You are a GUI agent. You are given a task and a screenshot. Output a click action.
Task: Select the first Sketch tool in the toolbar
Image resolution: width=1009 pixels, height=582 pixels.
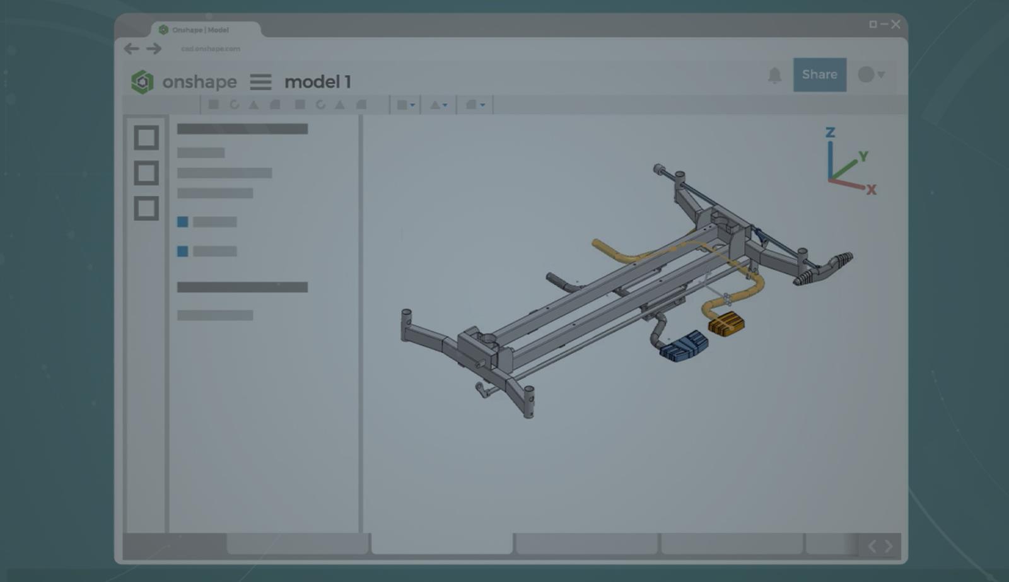213,105
